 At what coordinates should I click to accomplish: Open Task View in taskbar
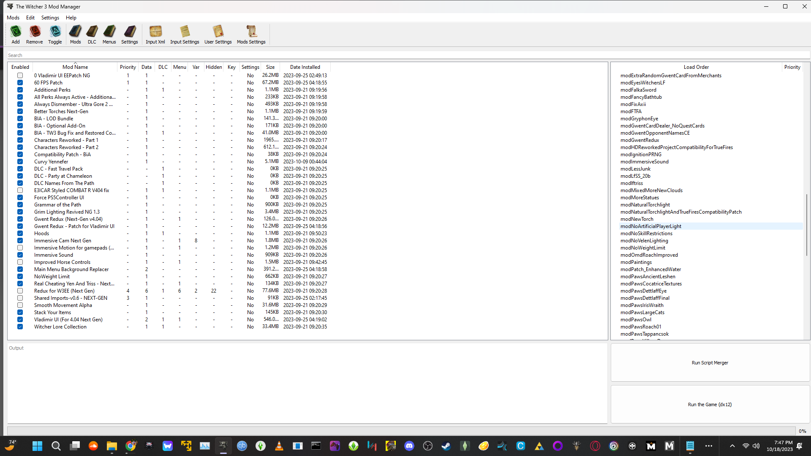75,446
